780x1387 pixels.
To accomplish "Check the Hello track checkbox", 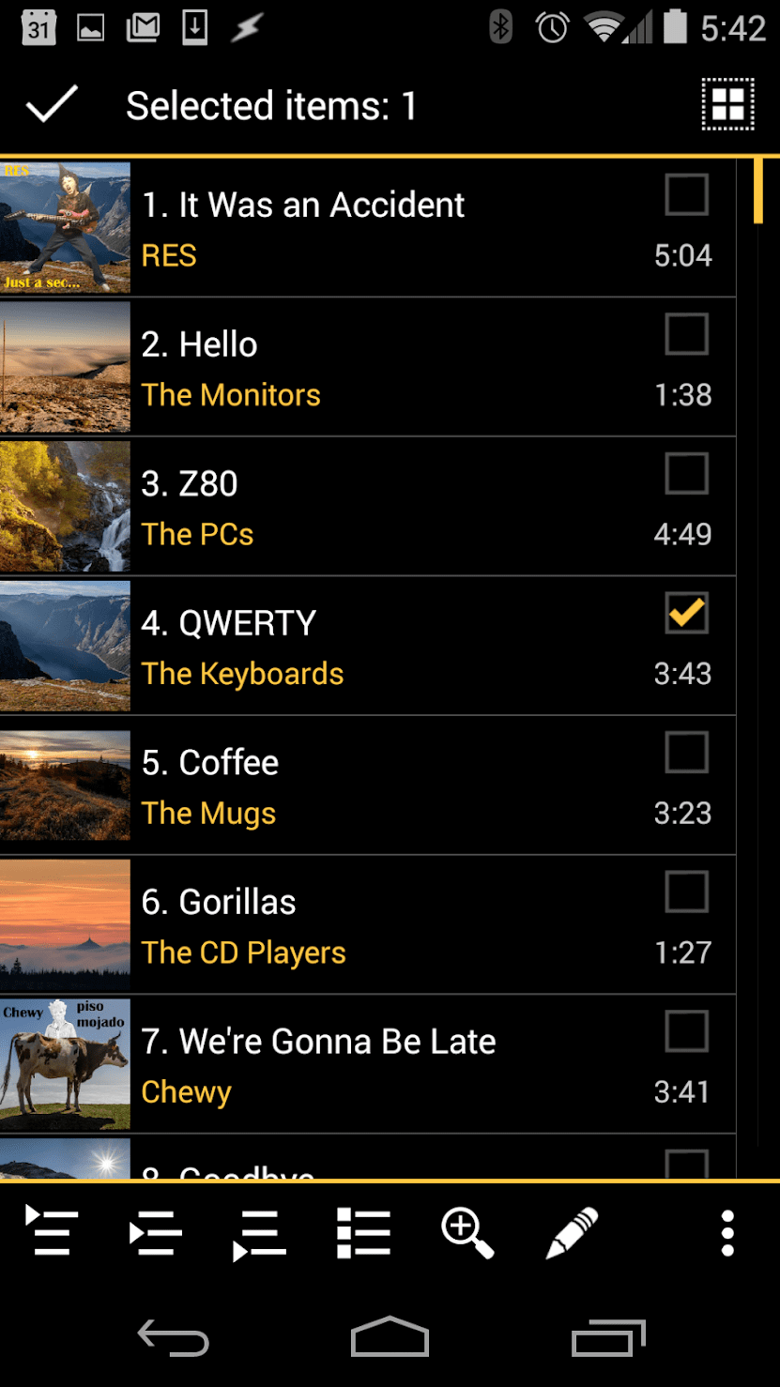I will pyautogui.click(x=687, y=334).
